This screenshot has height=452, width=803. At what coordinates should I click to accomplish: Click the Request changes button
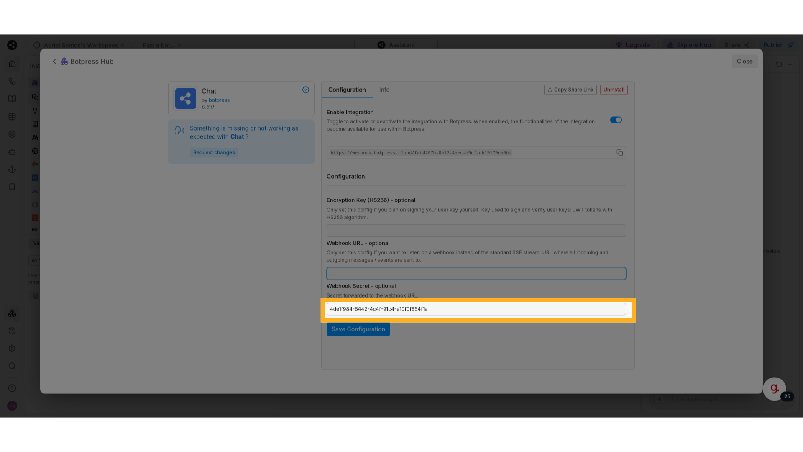pos(214,152)
